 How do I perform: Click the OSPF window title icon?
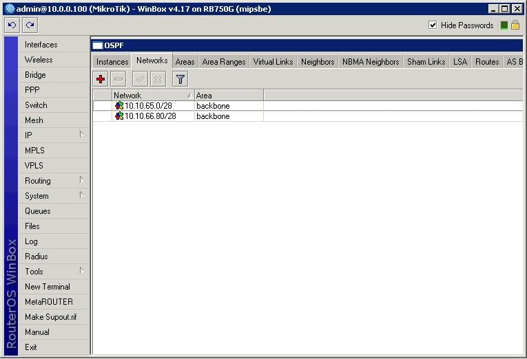point(97,45)
